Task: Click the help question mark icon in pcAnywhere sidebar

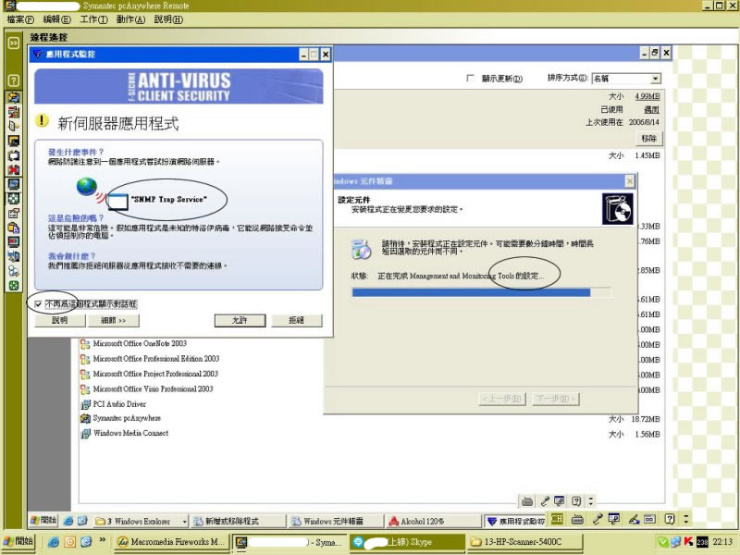Action: point(14,80)
